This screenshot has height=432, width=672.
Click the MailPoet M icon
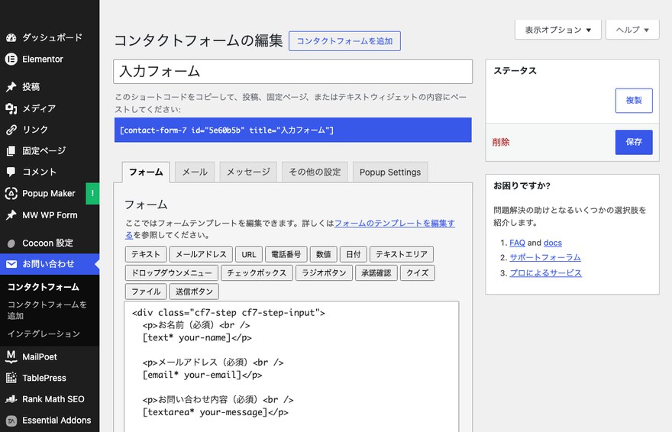(x=11, y=356)
